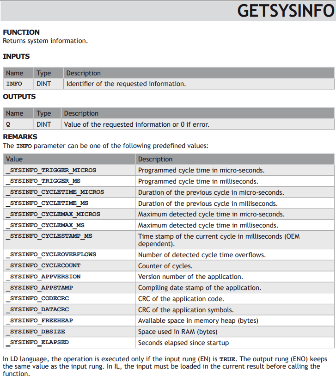Select the _SYSINFO_CODECRC entry
The width and height of the screenshot is (336, 376).
(37, 299)
